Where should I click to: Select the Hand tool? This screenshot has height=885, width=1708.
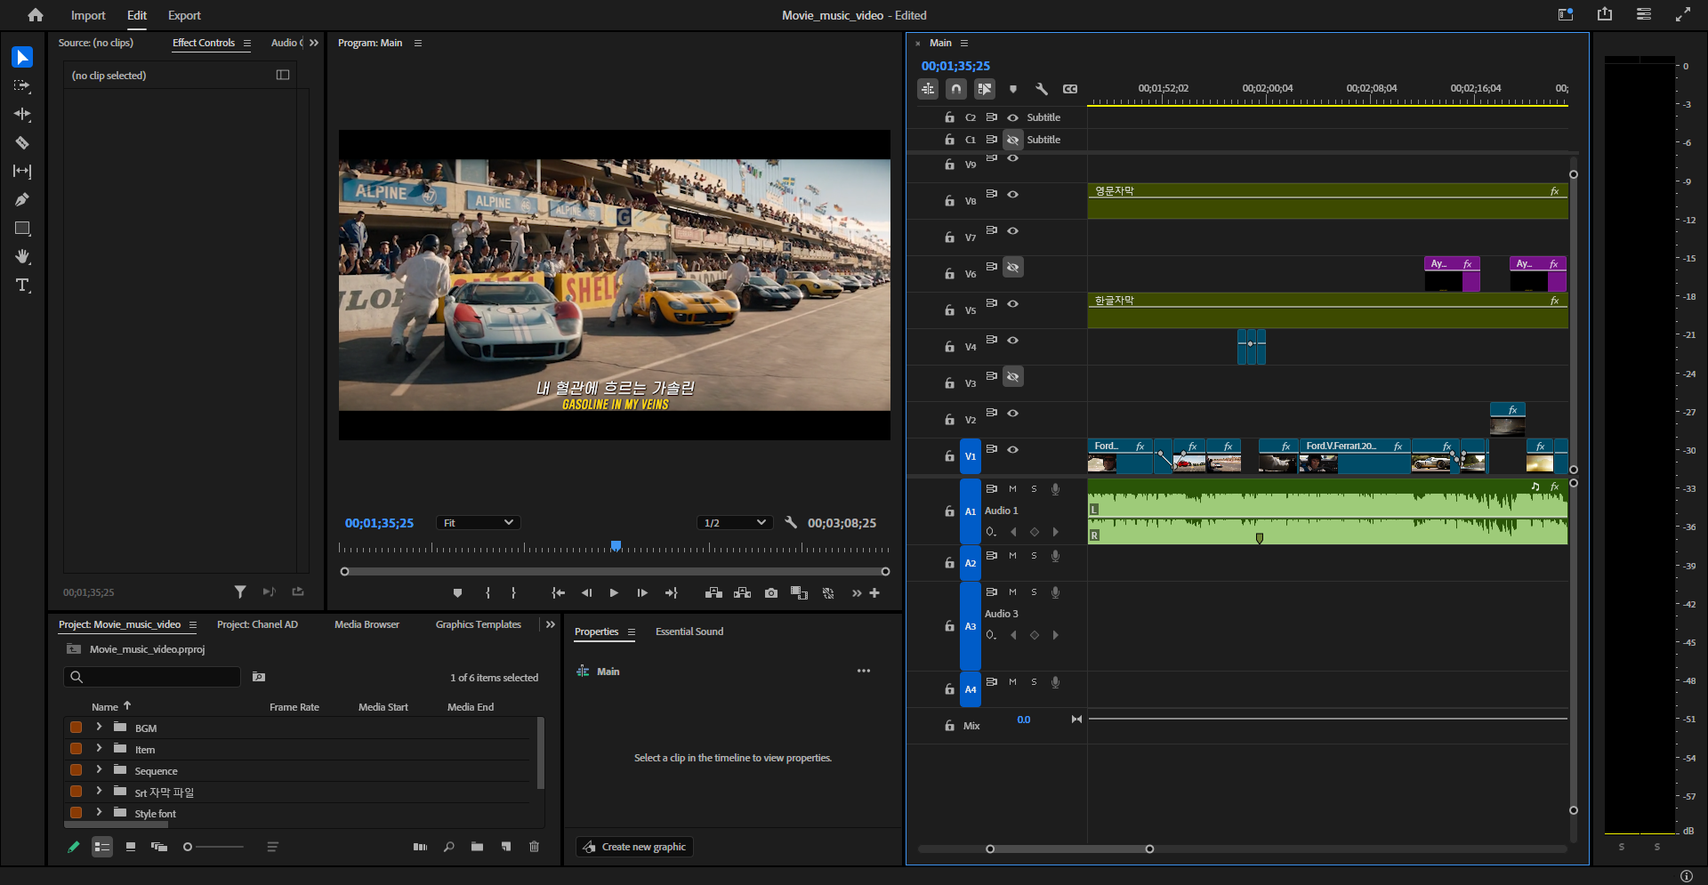point(22,257)
